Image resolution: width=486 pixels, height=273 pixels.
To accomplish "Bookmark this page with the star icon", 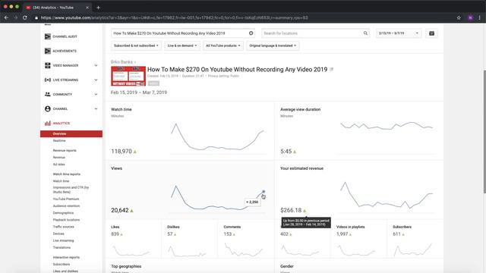I will (459, 17).
